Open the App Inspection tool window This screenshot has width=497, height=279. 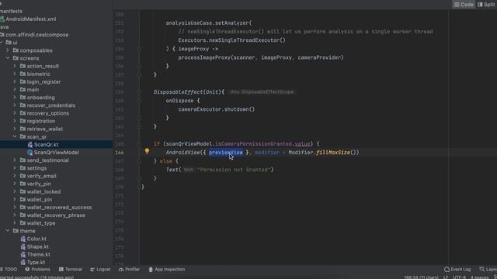167,270
